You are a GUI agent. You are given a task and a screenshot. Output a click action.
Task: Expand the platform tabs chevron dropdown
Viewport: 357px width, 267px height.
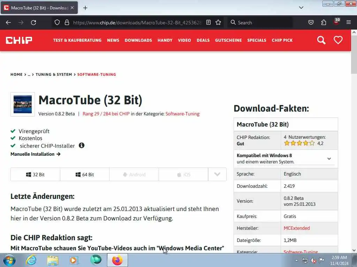pyautogui.click(x=217, y=175)
